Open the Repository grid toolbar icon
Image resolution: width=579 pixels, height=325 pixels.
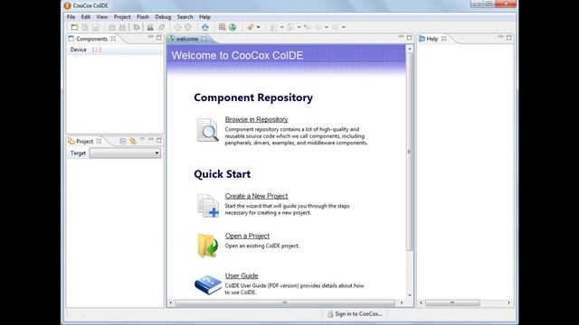click(x=222, y=27)
